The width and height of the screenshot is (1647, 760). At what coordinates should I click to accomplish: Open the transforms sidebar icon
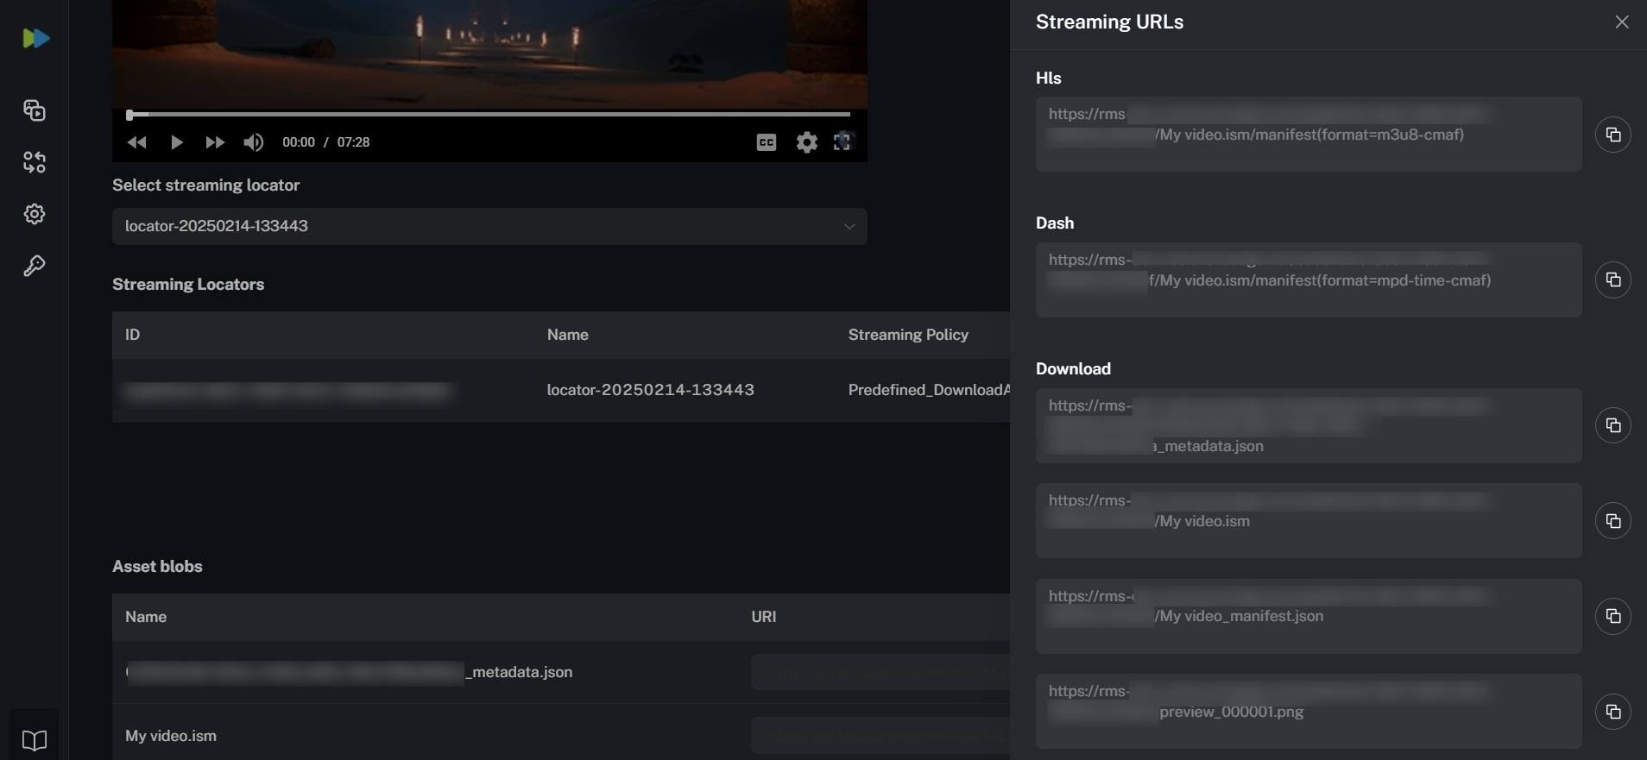coord(35,162)
